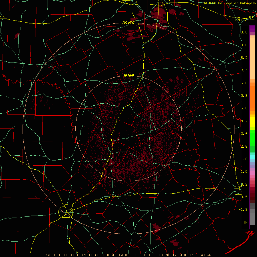Click the '9.0' scale value
This screenshot has width=257, height=257.
pyautogui.click(x=244, y=45)
